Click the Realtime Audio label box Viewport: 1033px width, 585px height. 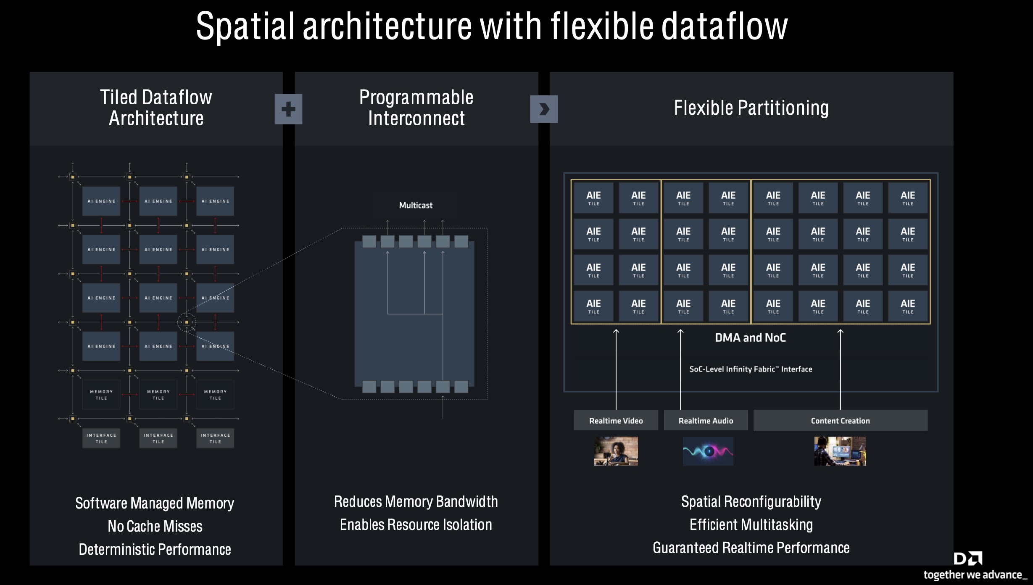(706, 421)
